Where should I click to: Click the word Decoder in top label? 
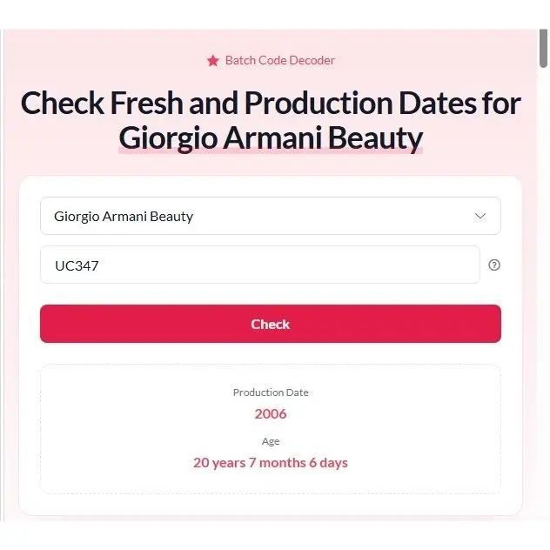pos(312,60)
